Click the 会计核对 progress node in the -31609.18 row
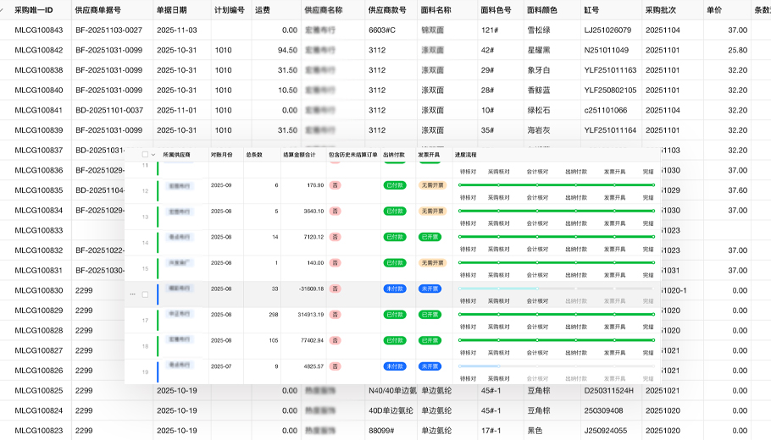 [x=537, y=289]
